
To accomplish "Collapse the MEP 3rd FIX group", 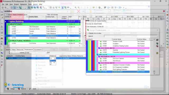I will pos(96,55).
